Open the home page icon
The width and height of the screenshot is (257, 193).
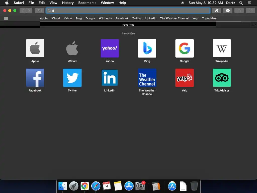217,11
